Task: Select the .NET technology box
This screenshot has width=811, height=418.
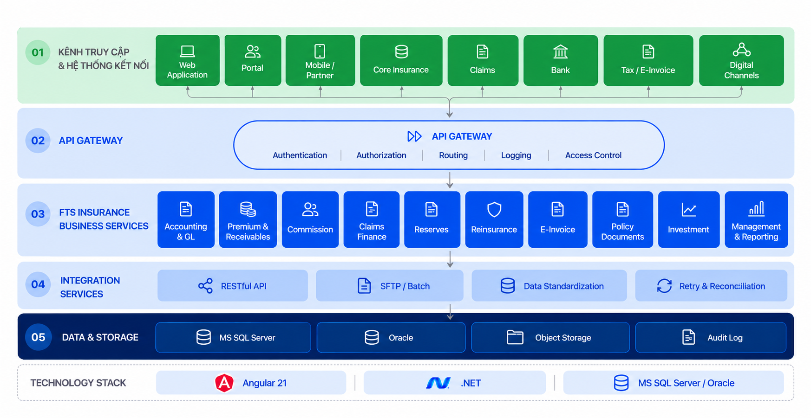Action: (x=454, y=383)
